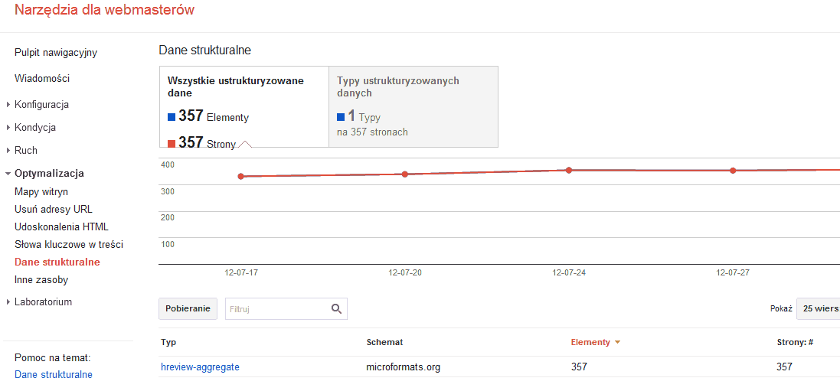This screenshot has width=840, height=378.
Task: Click the microformats.org schema cell
Action: [404, 367]
